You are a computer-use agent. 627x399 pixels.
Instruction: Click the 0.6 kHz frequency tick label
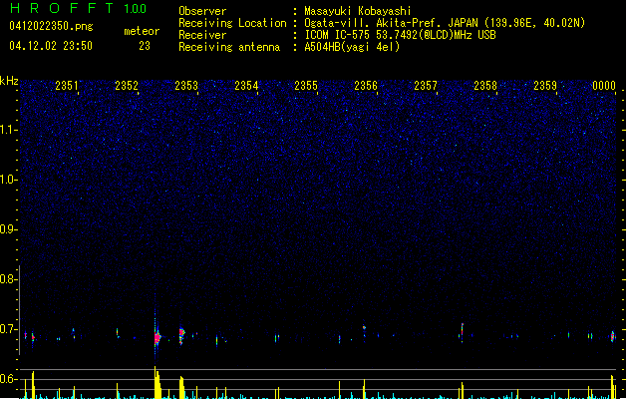pyautogui.click(x=8, y=379)
